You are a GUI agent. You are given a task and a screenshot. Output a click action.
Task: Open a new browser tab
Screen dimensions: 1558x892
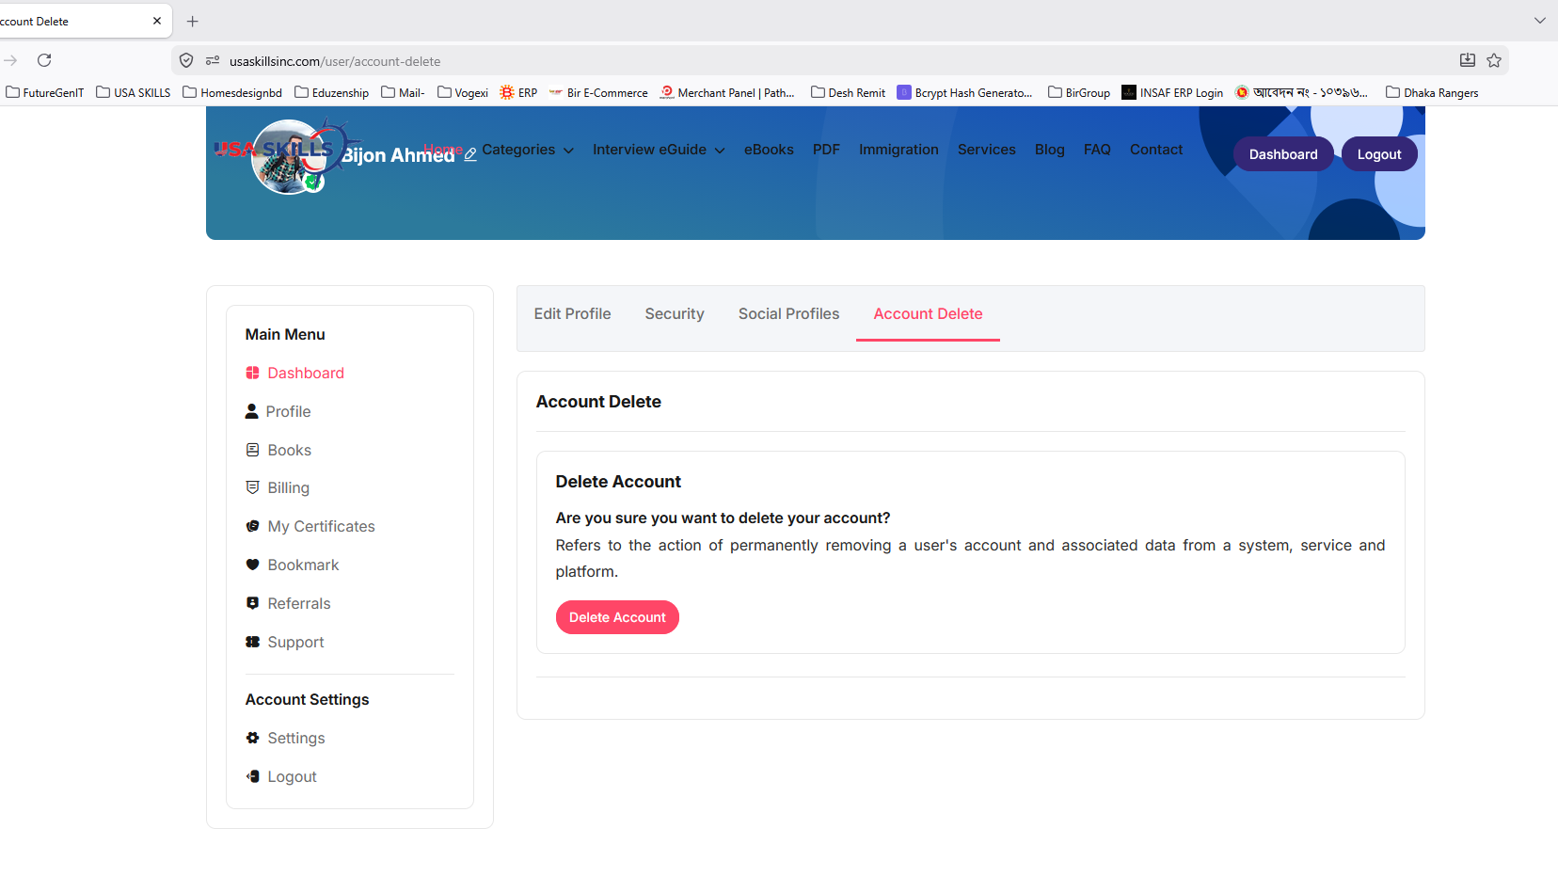[x=193, y=21]
